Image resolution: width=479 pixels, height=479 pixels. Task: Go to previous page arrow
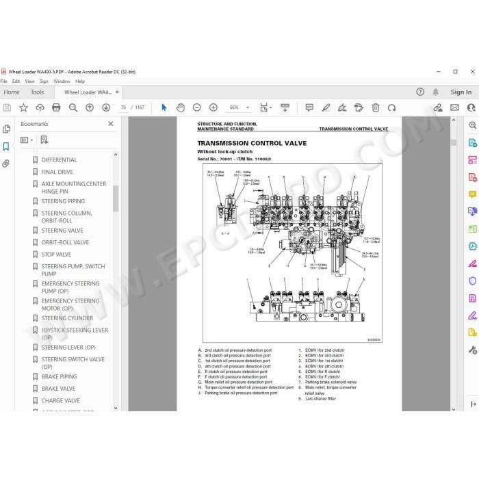click(x=90, y=107)
